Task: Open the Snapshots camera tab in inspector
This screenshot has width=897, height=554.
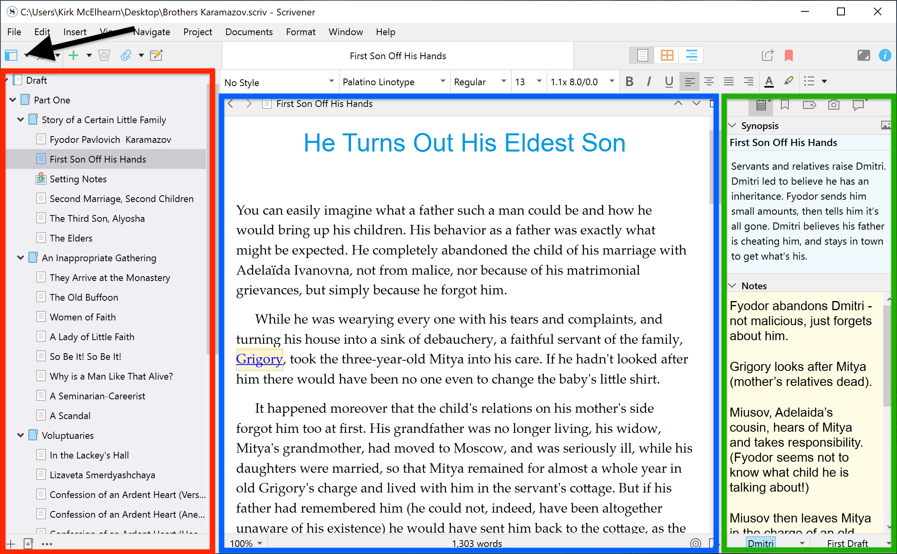Action: (833, 105)
